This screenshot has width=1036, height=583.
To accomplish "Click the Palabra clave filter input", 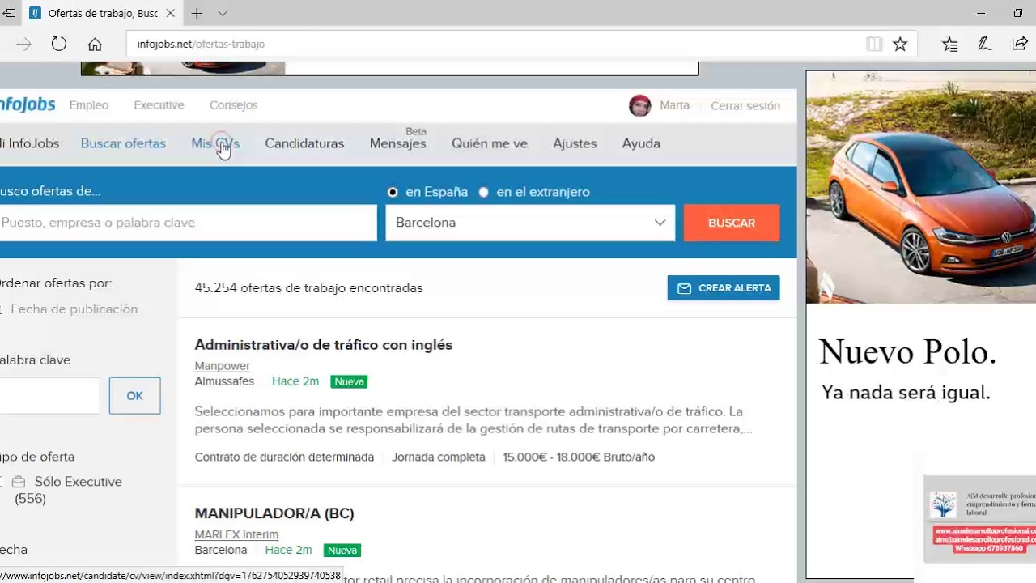I will point(49,396).
